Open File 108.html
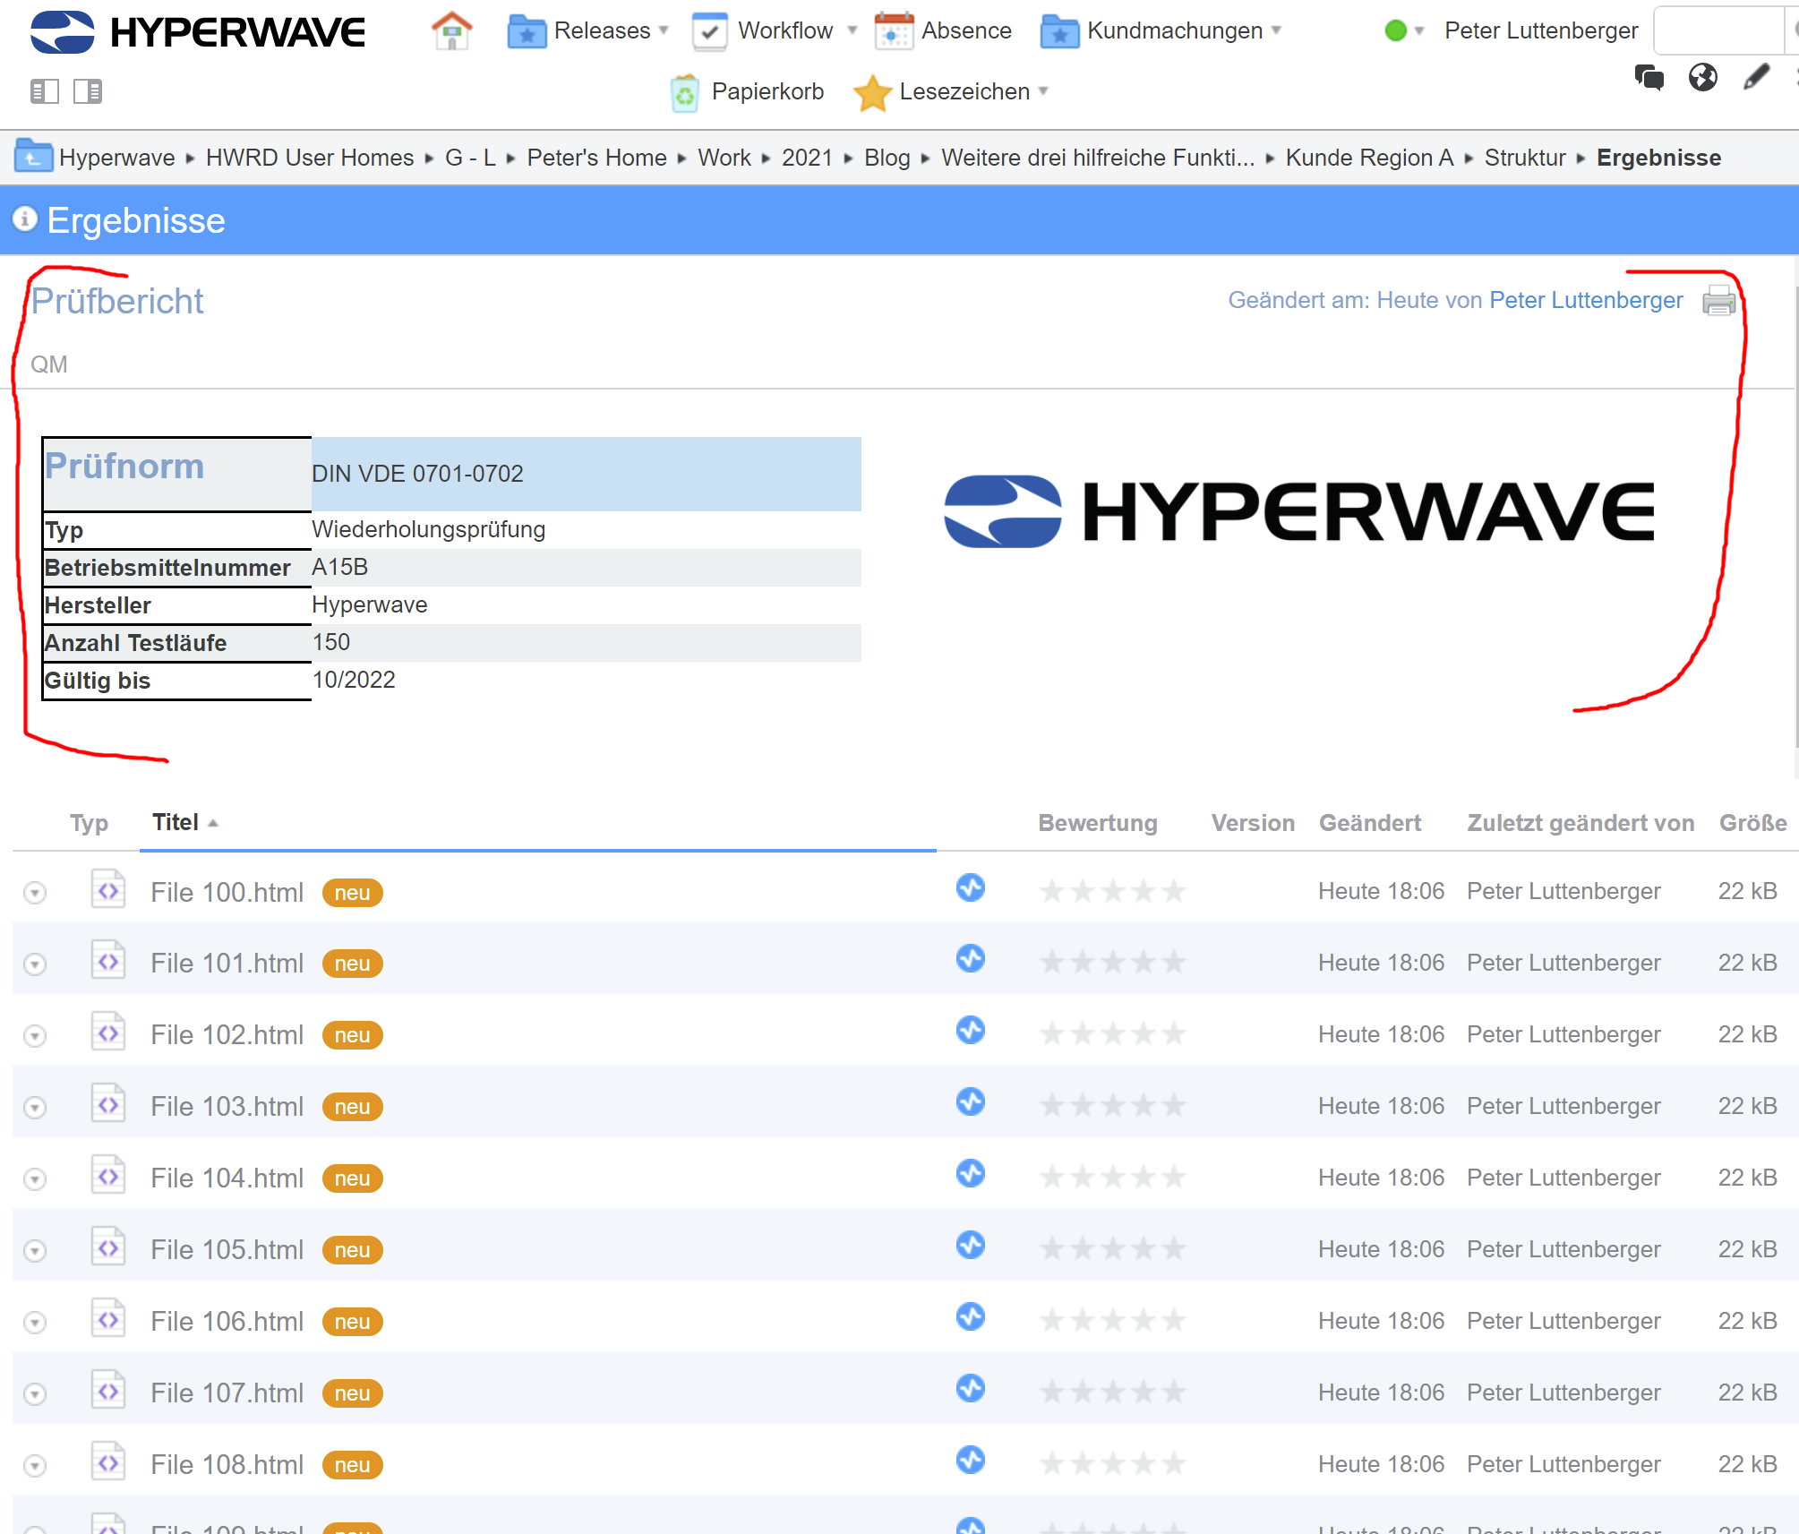The height and width of the screenshot is (1534, 1799). 227,1466
